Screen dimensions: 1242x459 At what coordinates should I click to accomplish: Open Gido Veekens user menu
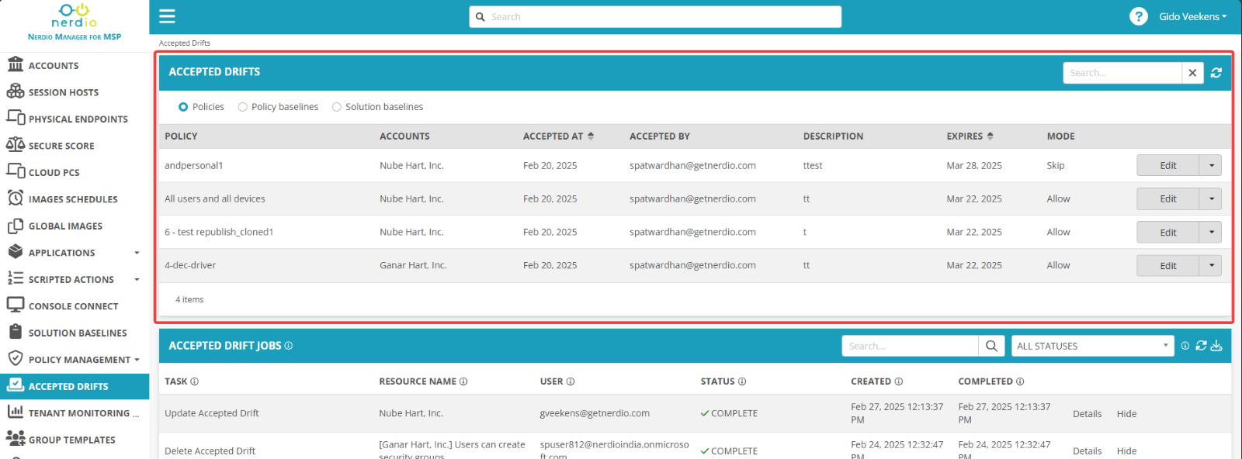pos(1192,16)
